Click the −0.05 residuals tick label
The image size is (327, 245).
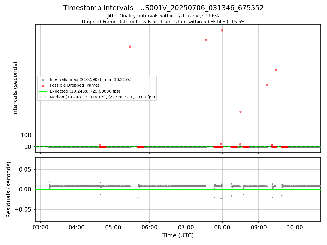[x=23, y=209]
